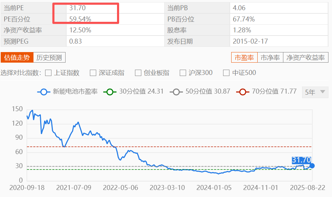
Task: Toggle the 中证500 comparison checkbox
Action: pyautogui.click(x=227, y=73)
